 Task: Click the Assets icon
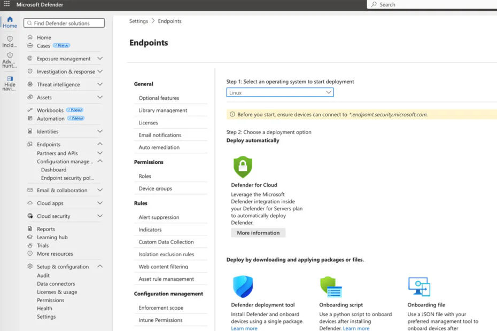coord(30,97)
